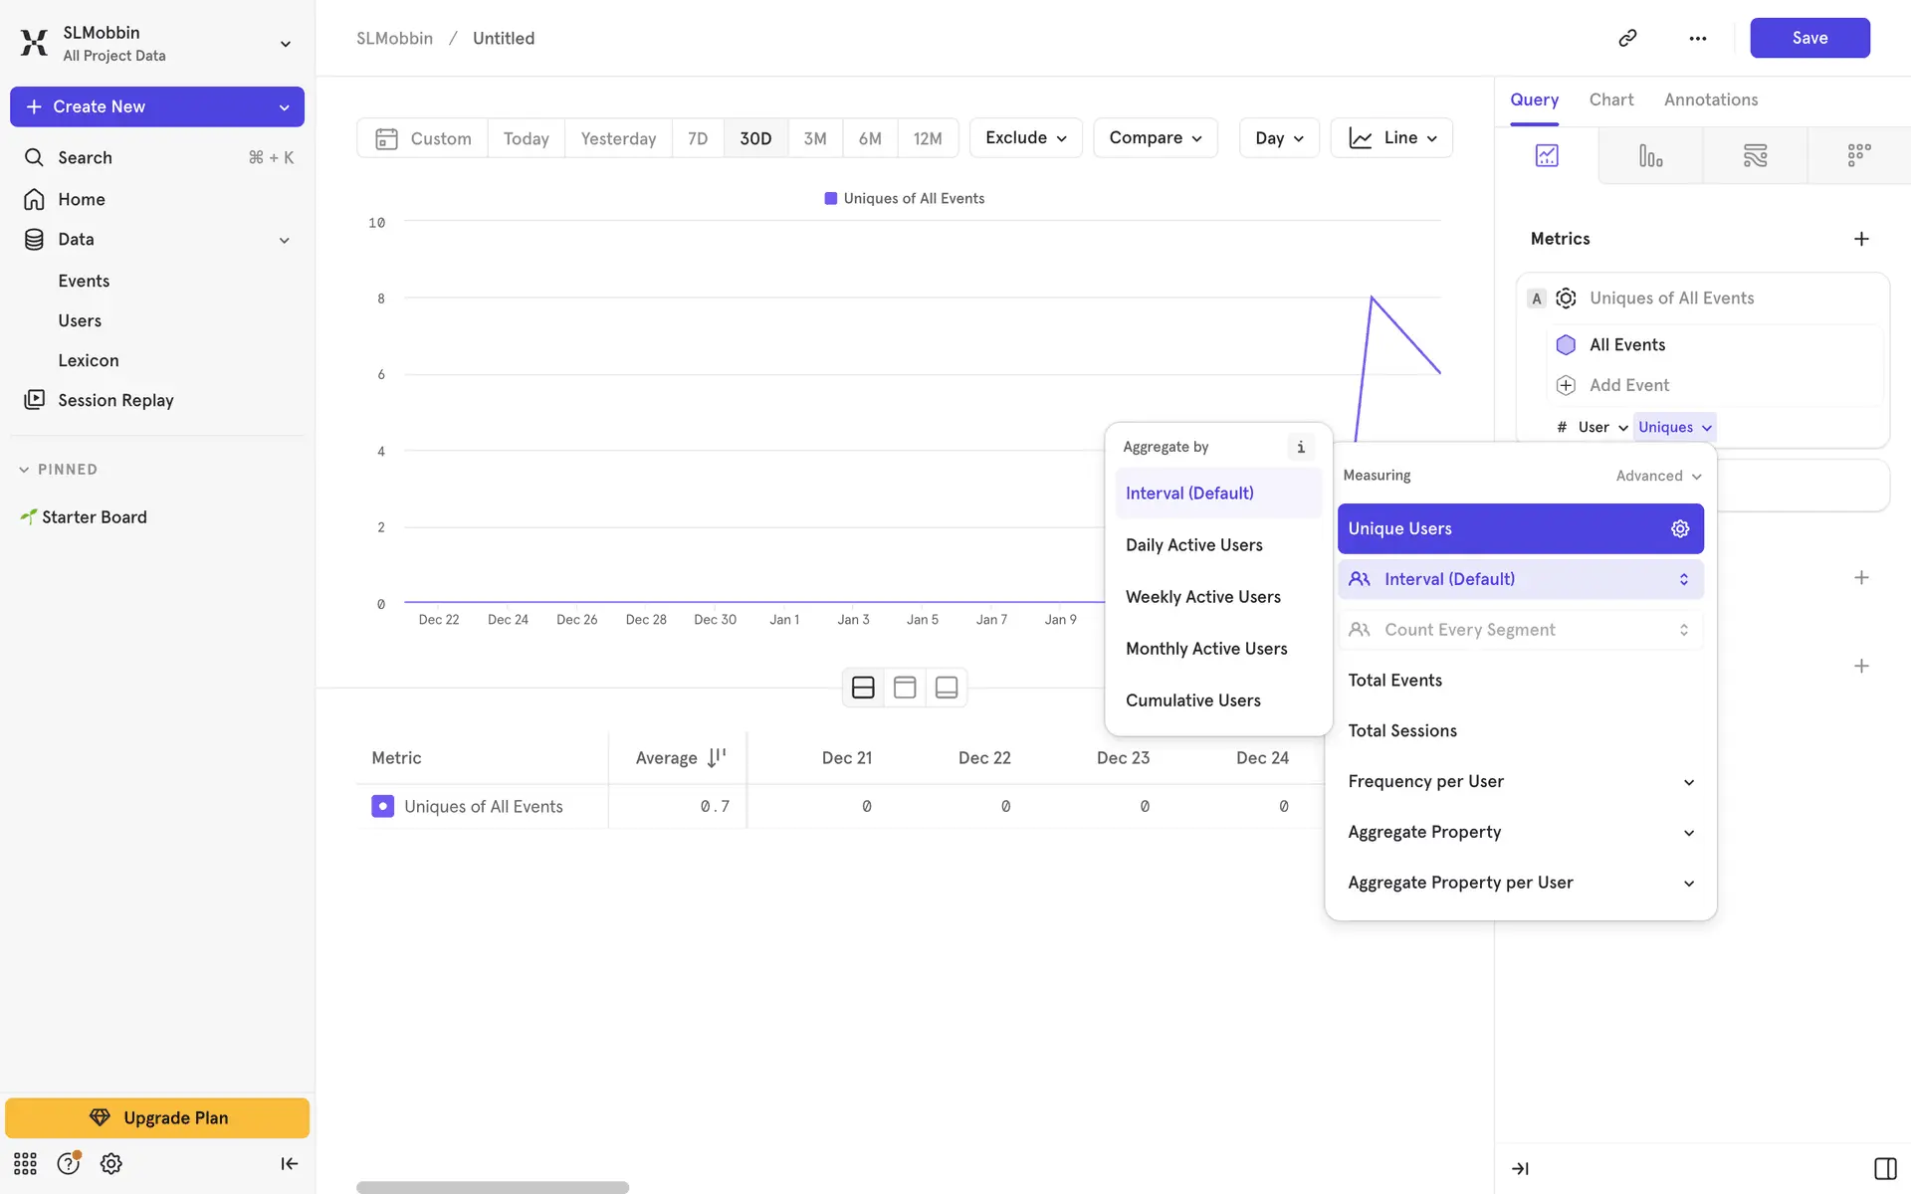Click the copy link icon
Viewport: 1911px width, 1194px height.
(x=1627, y=38)
